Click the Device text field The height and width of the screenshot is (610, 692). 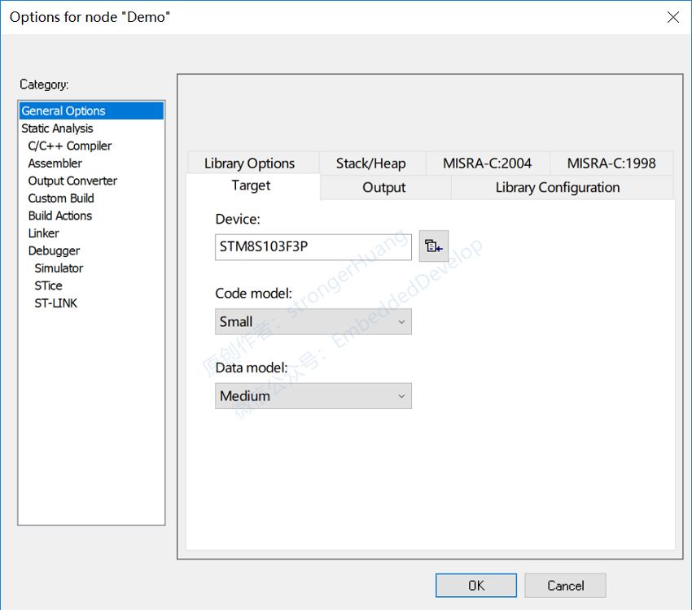coord(313,246)
